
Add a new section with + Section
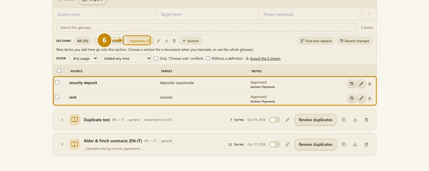pyautogui.click(x=191, y=41)
